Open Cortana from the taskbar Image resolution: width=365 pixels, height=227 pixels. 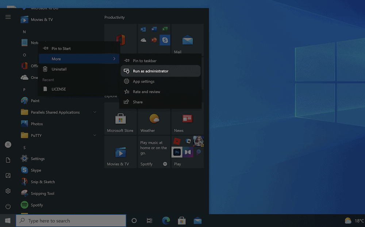click(134, 221)
